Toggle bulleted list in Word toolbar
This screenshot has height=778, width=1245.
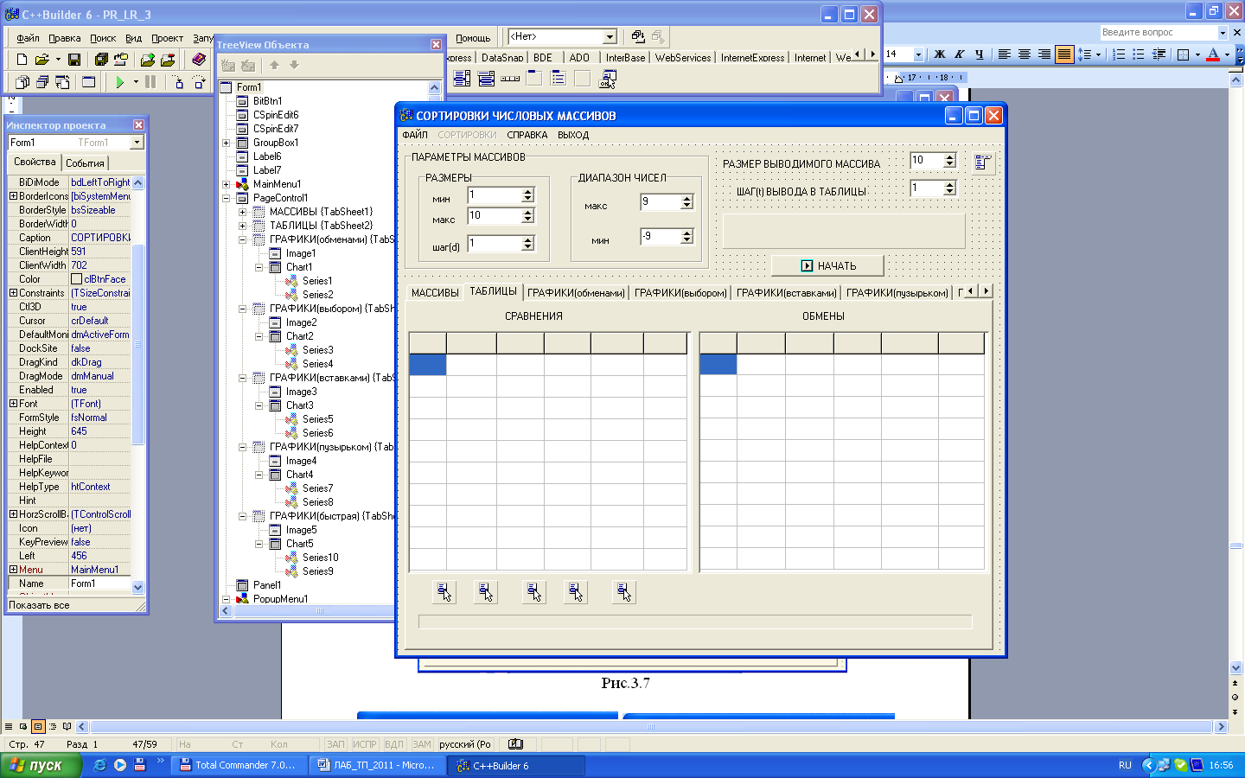1139,54
